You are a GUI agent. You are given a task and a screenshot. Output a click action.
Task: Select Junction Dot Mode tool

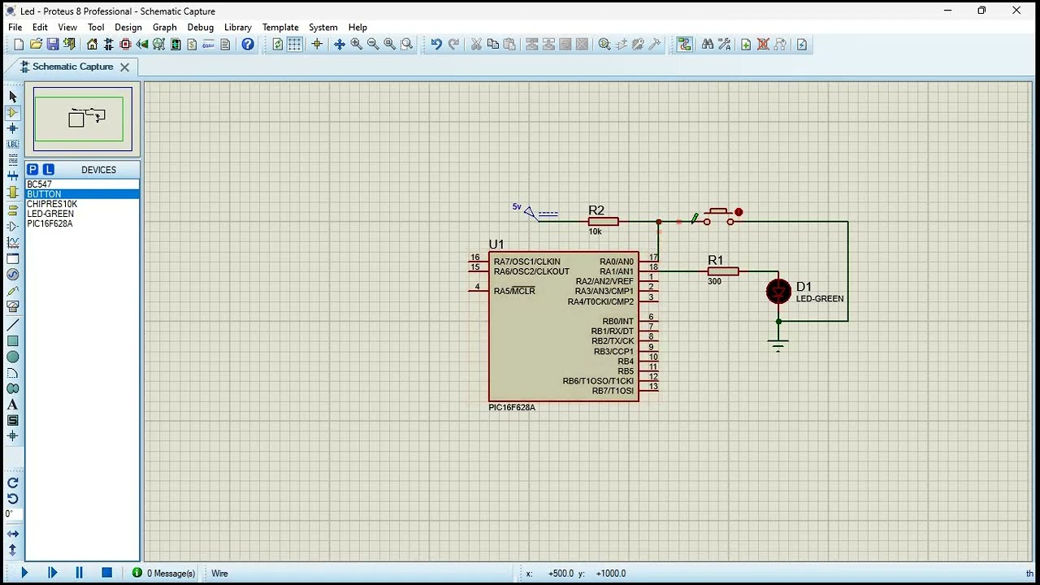tap(13, 128)
